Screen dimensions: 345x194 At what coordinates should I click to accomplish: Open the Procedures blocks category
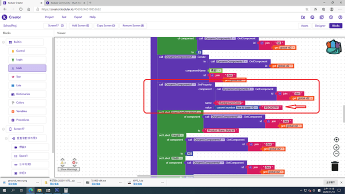[27, 120]
